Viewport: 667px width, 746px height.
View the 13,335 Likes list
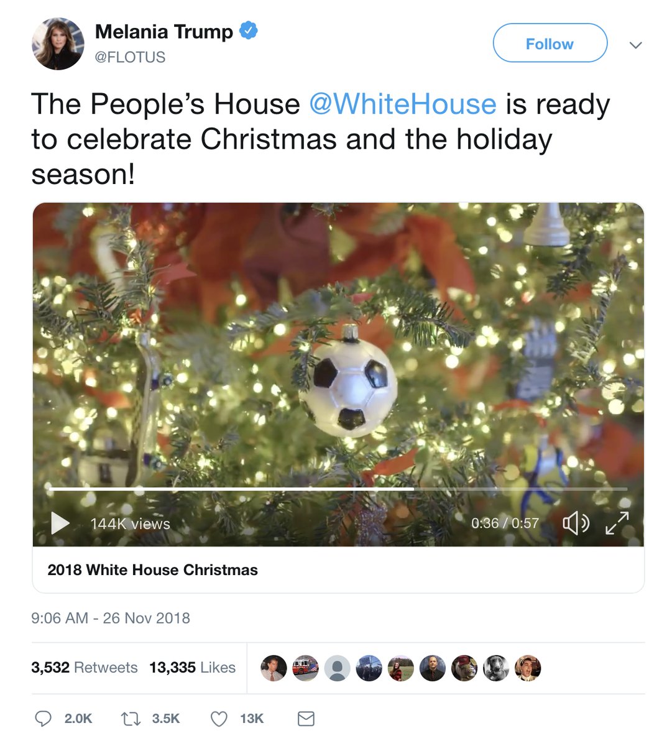192,667
